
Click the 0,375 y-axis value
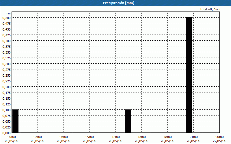(x=6, y=46)
